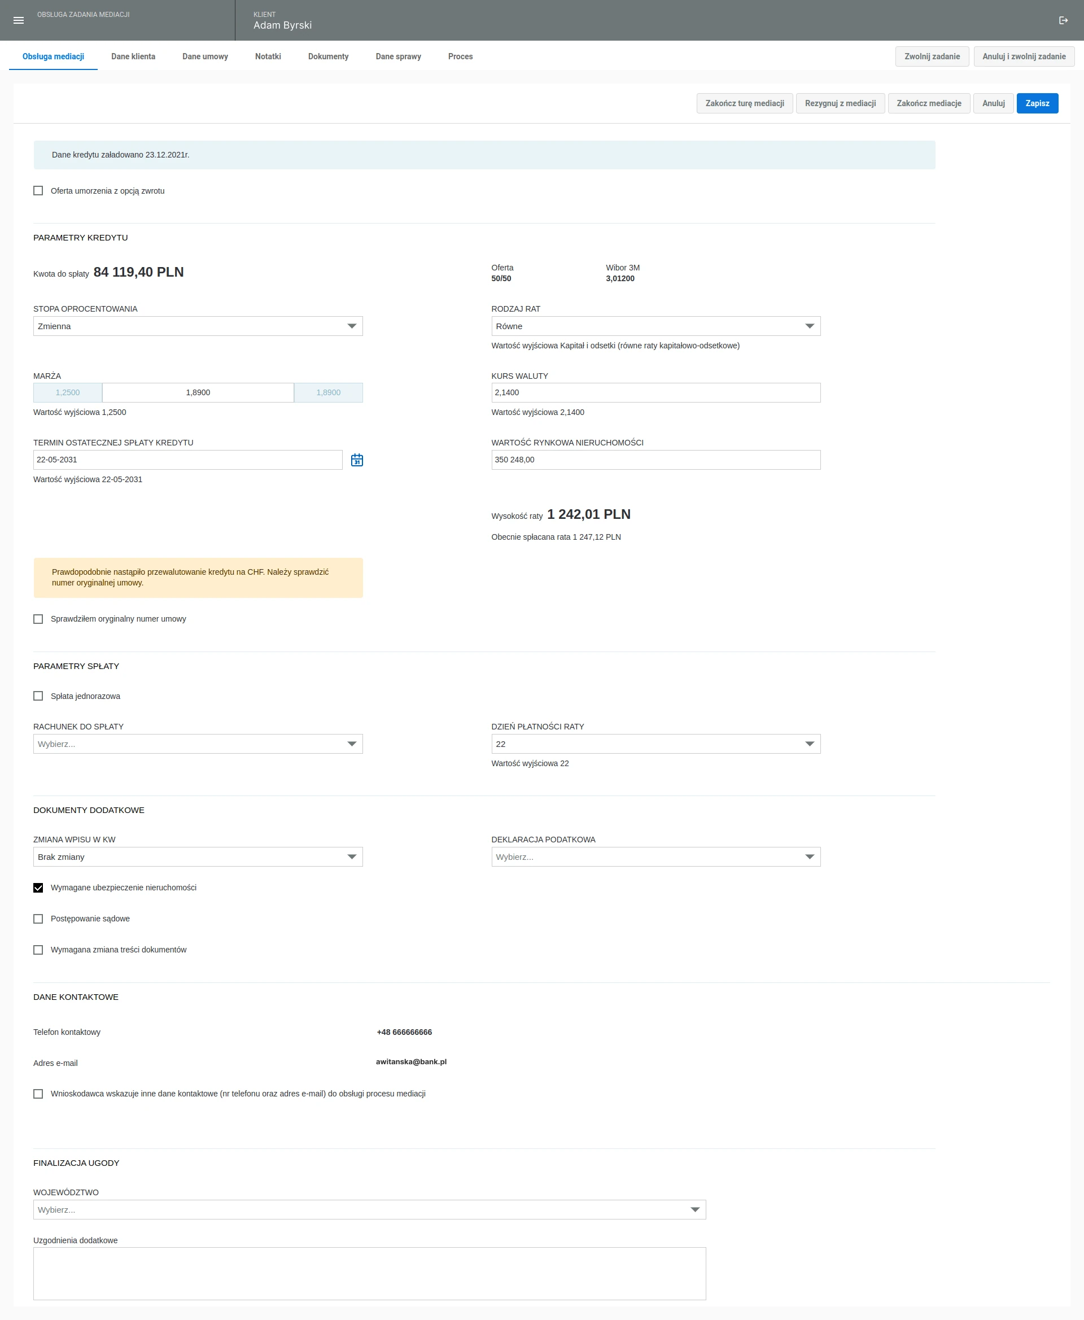Open the Notatki tab
The image size is (1084, 1320).
[x=268, y=57]
